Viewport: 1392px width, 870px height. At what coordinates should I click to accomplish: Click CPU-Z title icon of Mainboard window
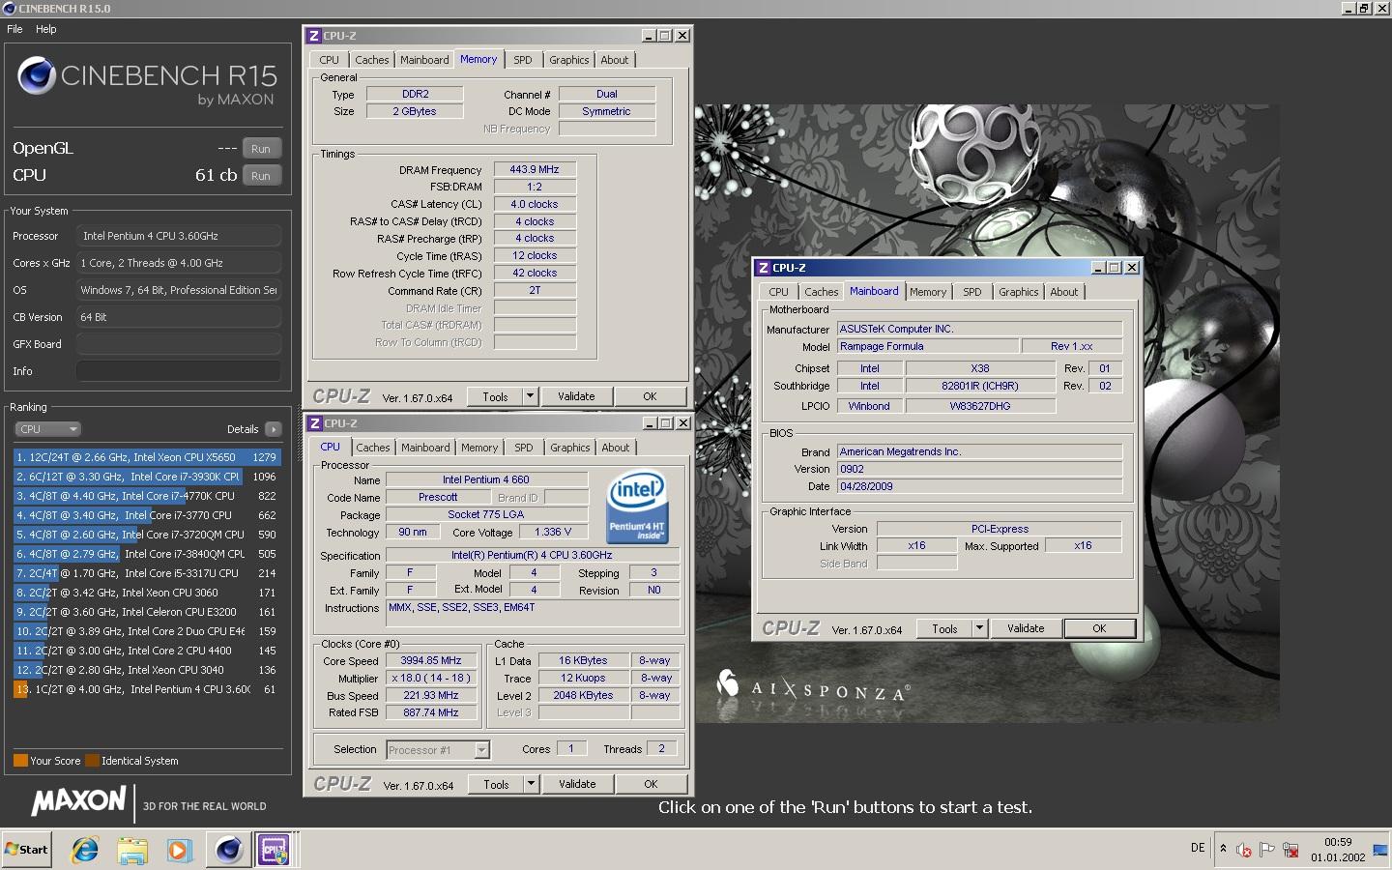point(764,268)
